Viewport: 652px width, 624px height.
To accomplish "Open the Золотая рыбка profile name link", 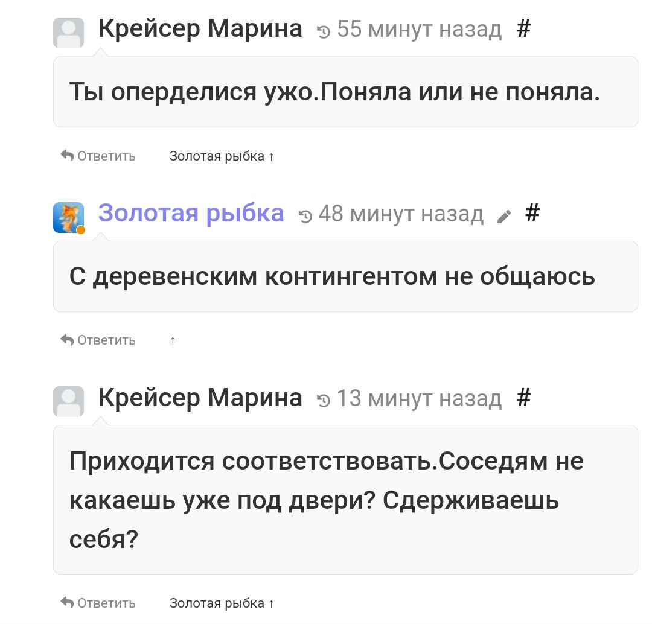I will [191, 213].
